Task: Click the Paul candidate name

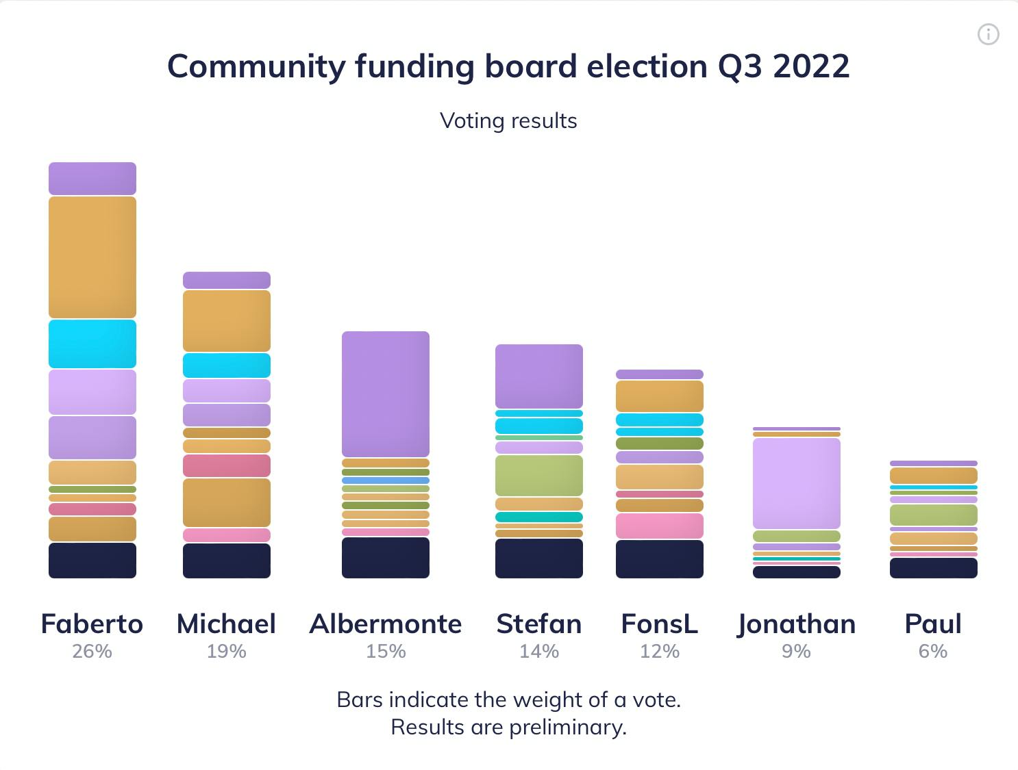Action: pyautogui.click(x=933, y=624)
